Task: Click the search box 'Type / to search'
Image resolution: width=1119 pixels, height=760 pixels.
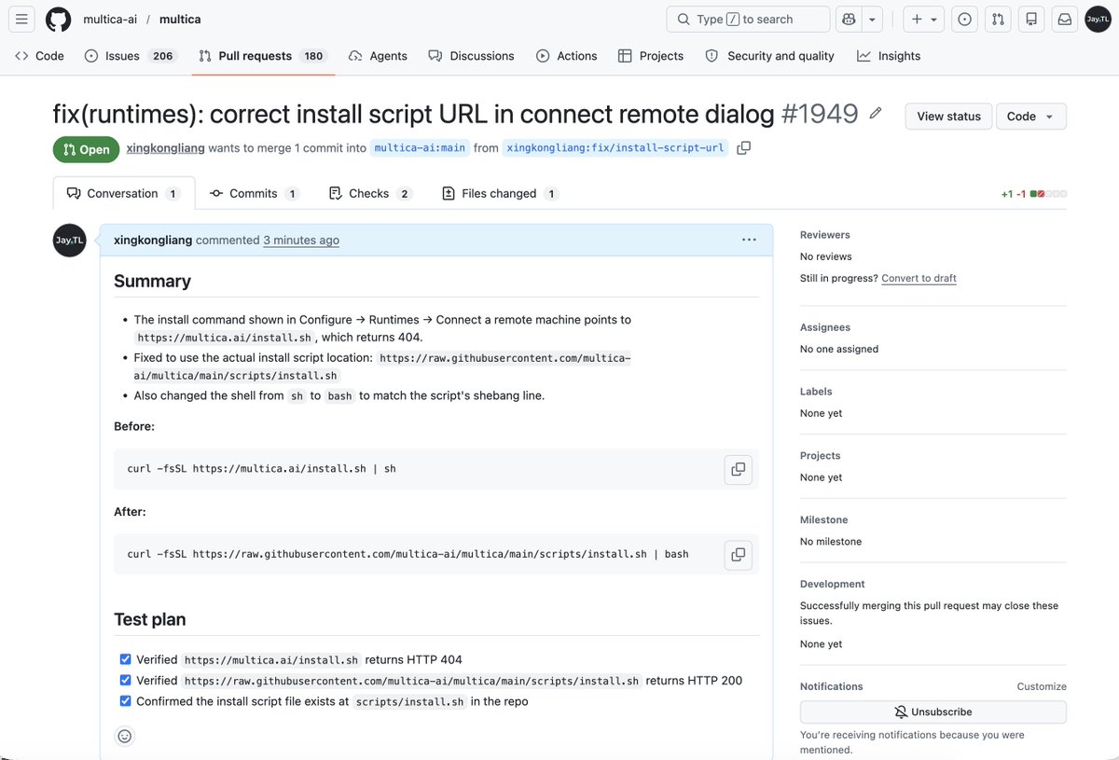Action: (748, 19)
